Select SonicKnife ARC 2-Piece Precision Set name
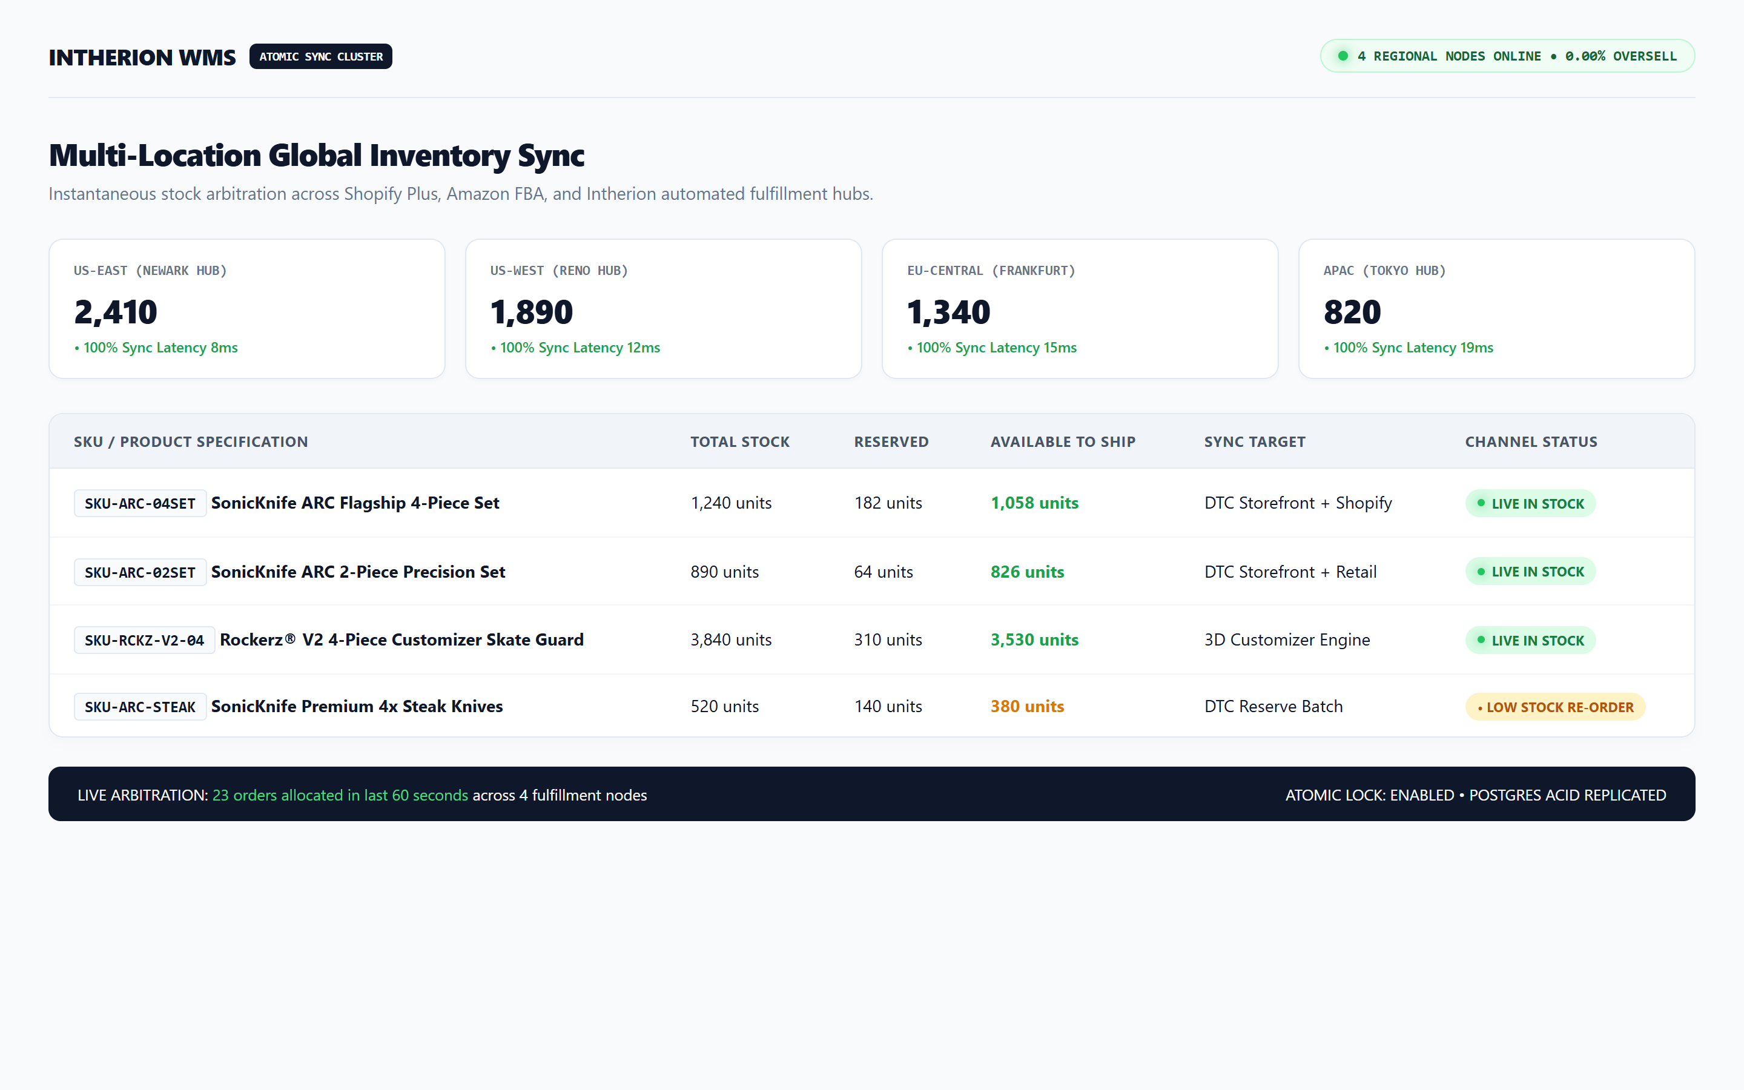The height and width of the screenshot is (1090, 1744). coord(358,572)
